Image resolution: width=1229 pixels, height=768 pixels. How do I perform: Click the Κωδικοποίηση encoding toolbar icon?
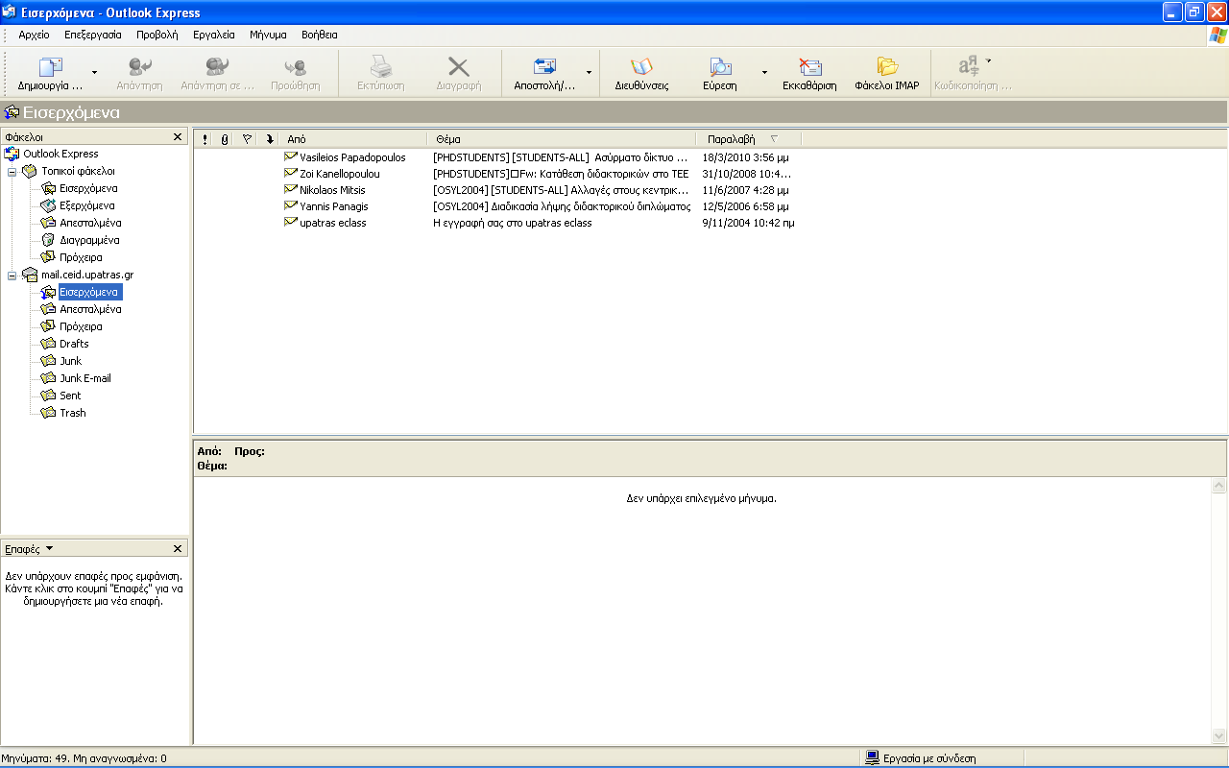pos(969,67)
